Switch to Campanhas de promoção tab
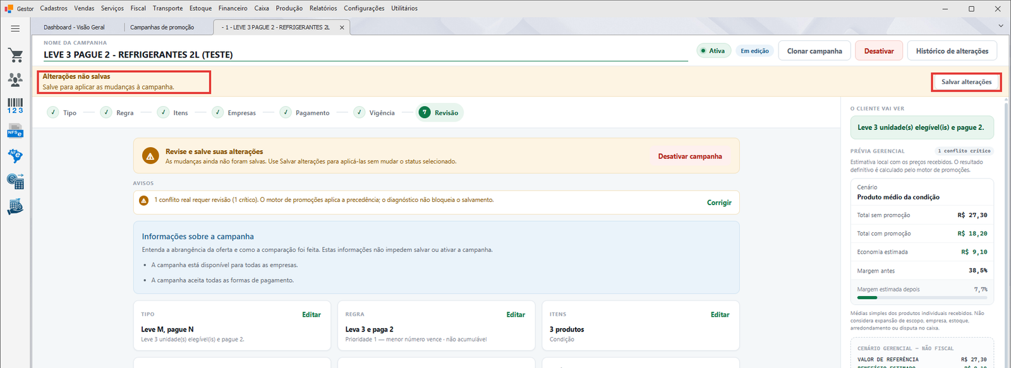 pos(162,27)
